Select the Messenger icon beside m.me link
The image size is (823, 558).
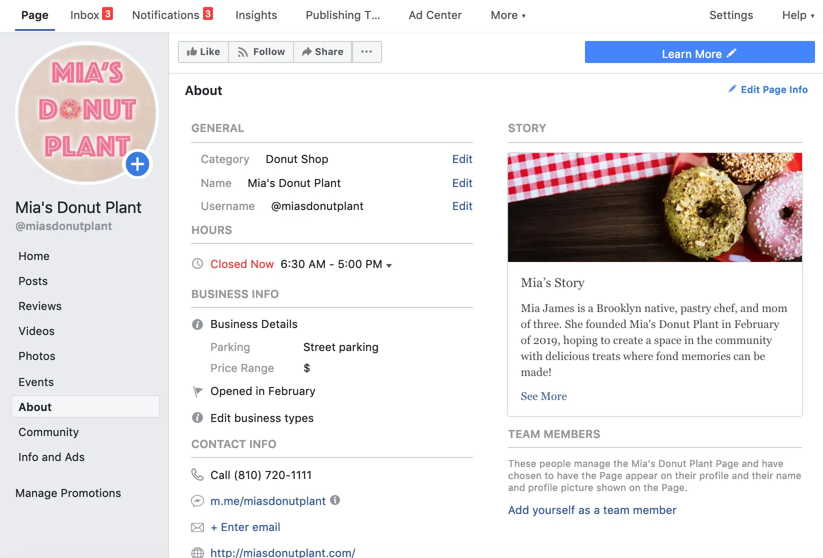(x=197, y=500)
